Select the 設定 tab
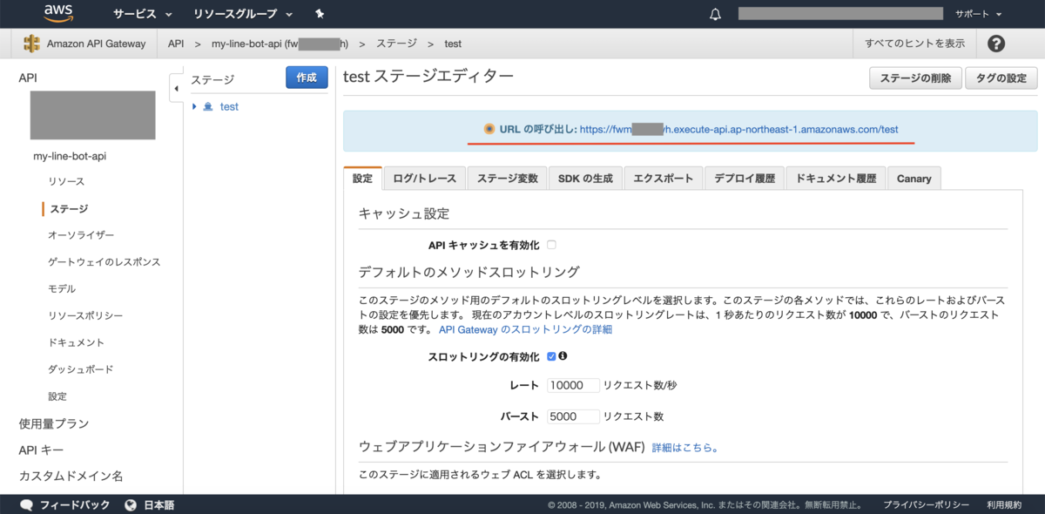Screen dimensions: 1045x514 click(x=362, y=178)
